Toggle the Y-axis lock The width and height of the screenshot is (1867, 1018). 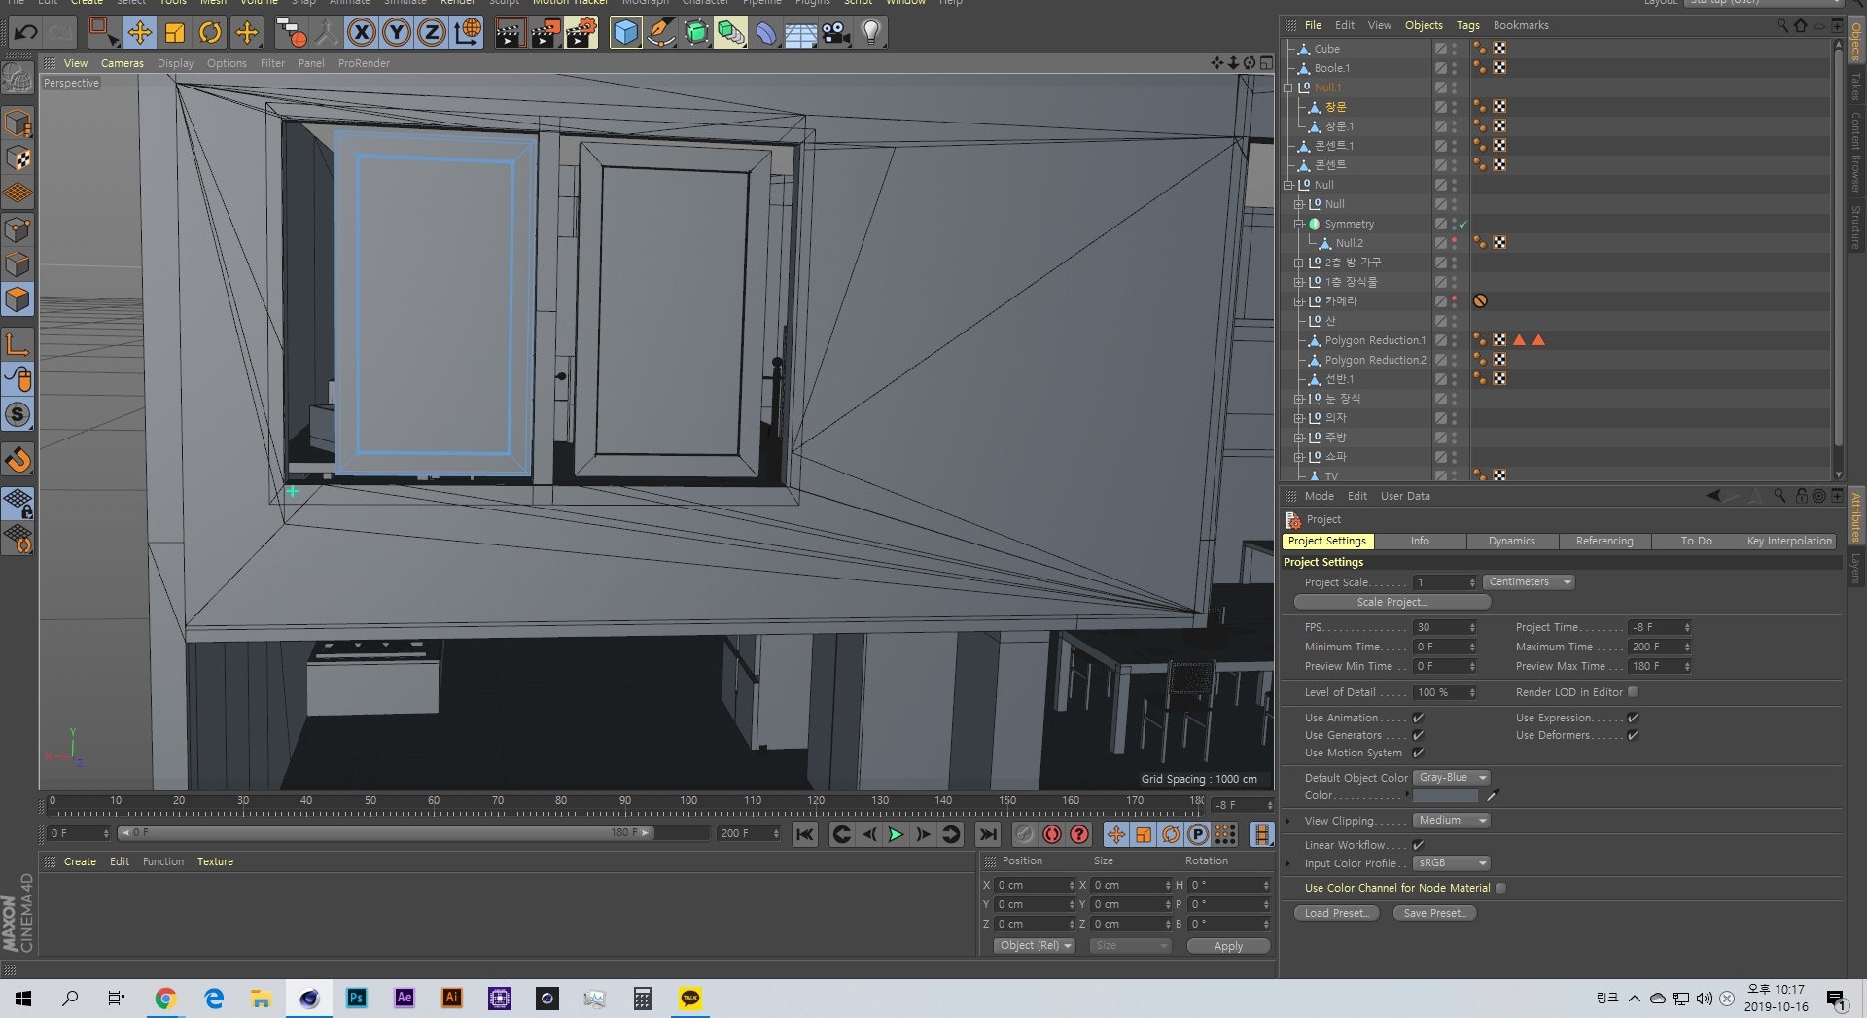(x=397, y=32)
